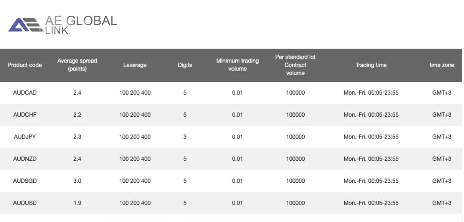The image size is (464, 222).
Task: Click the AUDJPY digits value of 3
Action: 185,137
